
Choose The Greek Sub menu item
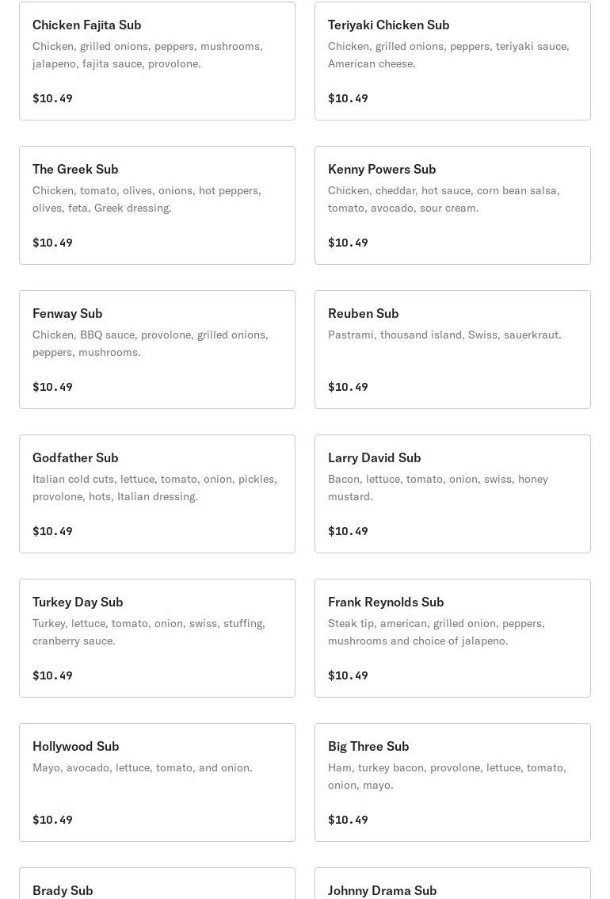coord(157,205)
